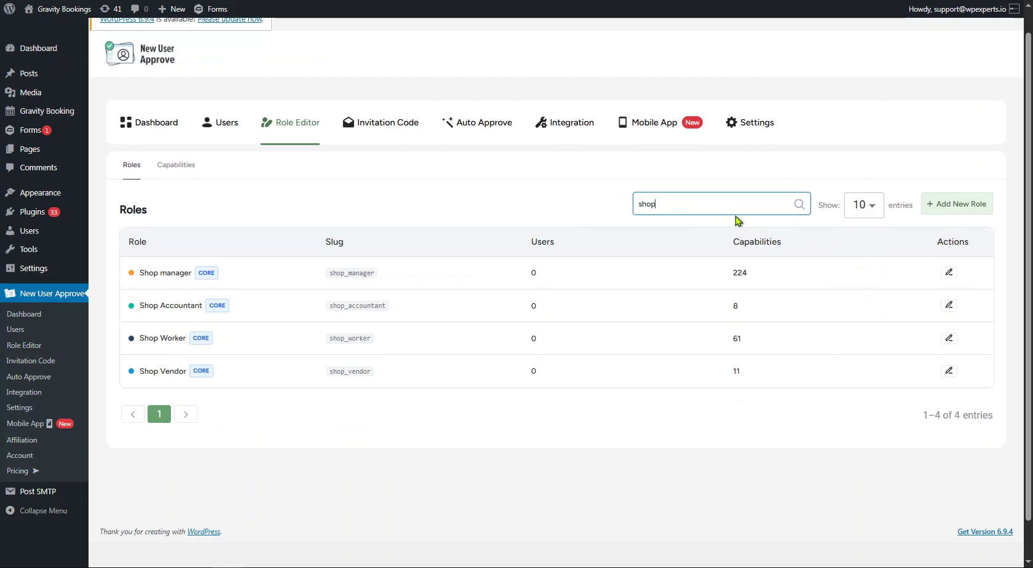Open the comments bubble in admin bar
The image size is (1033, 568).
[x=140, y=9]
